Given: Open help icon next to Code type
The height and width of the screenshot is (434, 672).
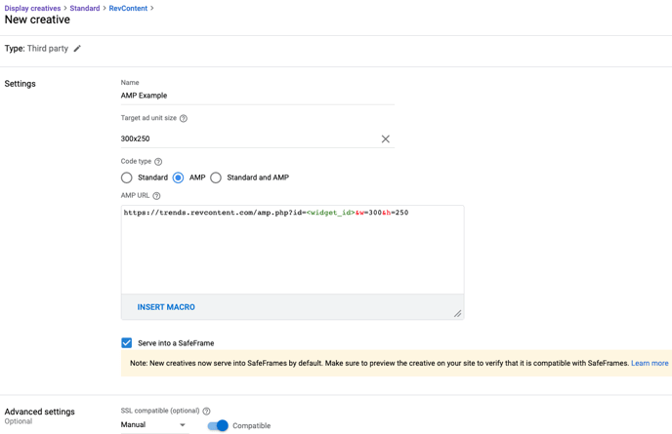Looking at the screenshot, I should click(x=158, y=162).
